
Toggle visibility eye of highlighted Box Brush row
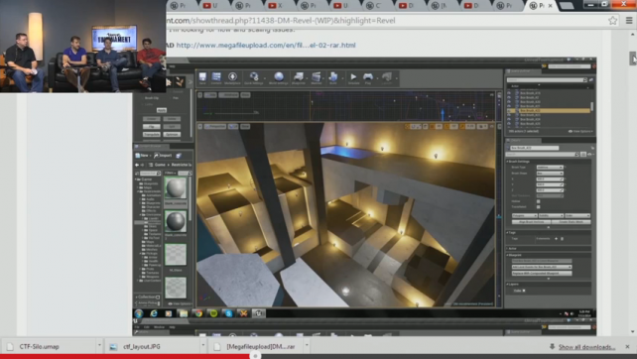(x=509, y=110)
